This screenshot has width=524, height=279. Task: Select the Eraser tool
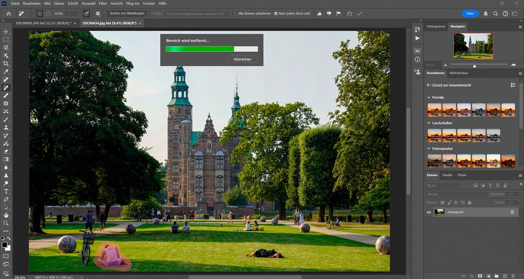click(6, 152)
